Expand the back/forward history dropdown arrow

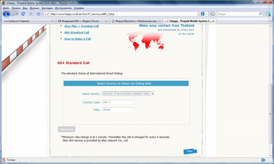(17, 14)
